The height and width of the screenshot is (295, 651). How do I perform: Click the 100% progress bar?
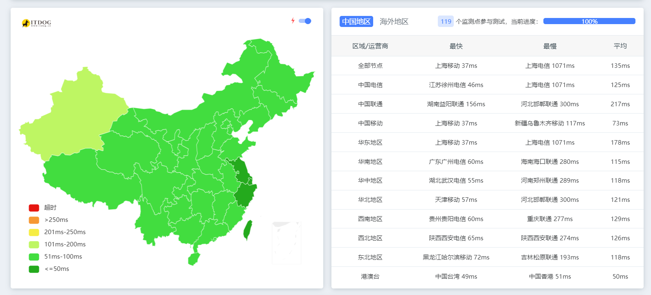coord(589,21)
